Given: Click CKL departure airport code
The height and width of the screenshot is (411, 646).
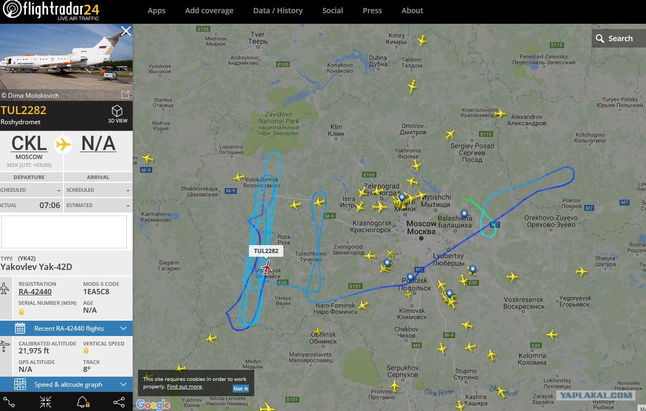Looking at the screenshot, I should coord(29,144).
